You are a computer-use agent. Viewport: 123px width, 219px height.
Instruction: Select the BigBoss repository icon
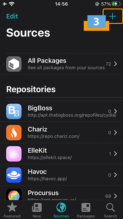pos(14,111)
